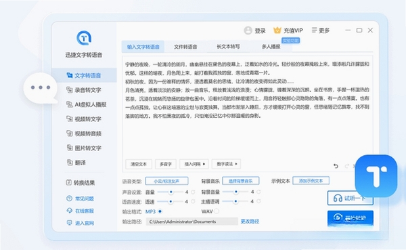The image size is (406, 250).
Task: Expand the 插入间隔 dropdown
Action: click(x=194, y=164)
